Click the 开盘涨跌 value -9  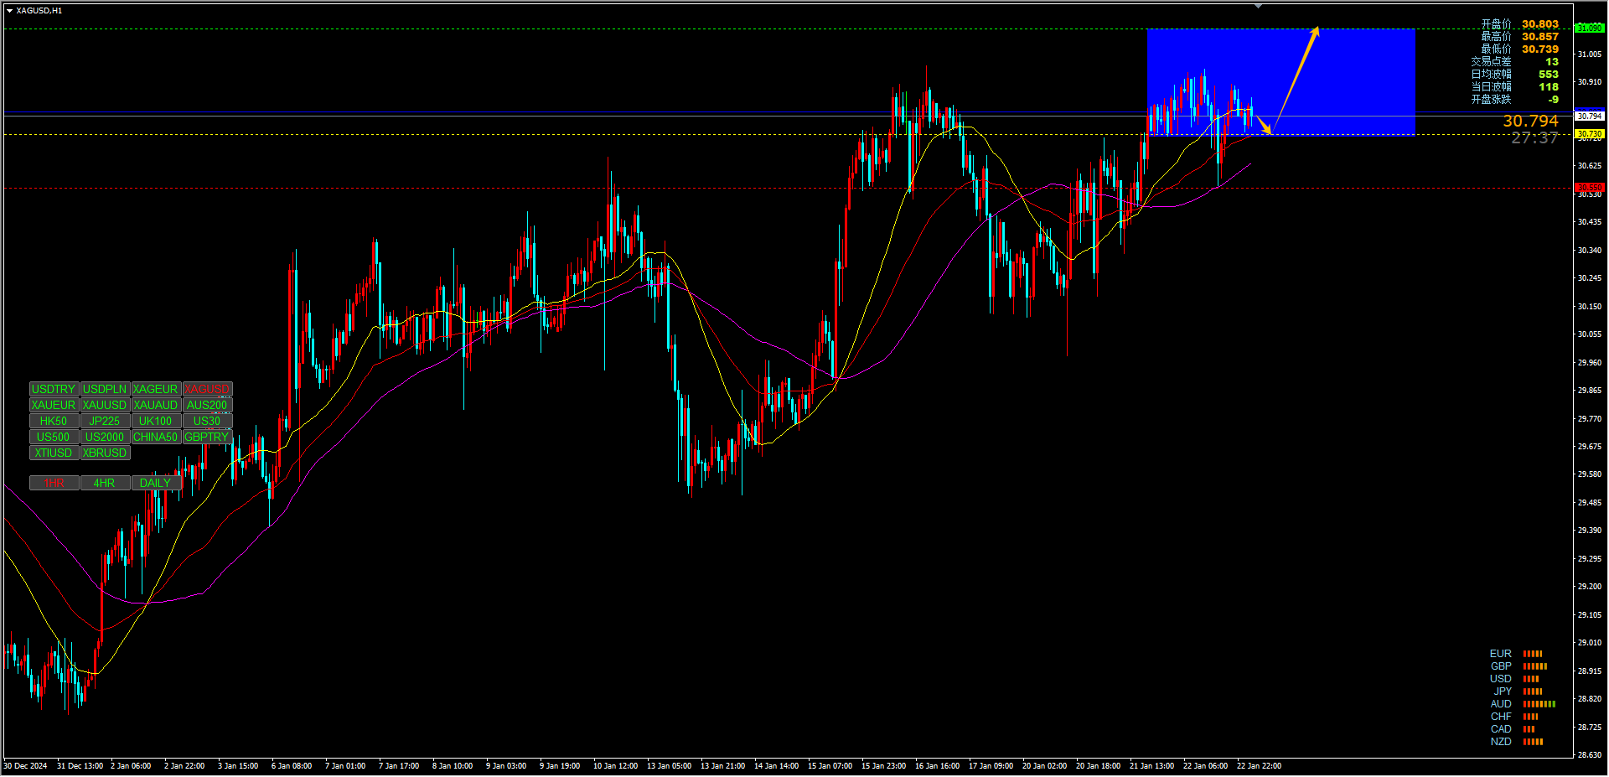coord(1553,100)
